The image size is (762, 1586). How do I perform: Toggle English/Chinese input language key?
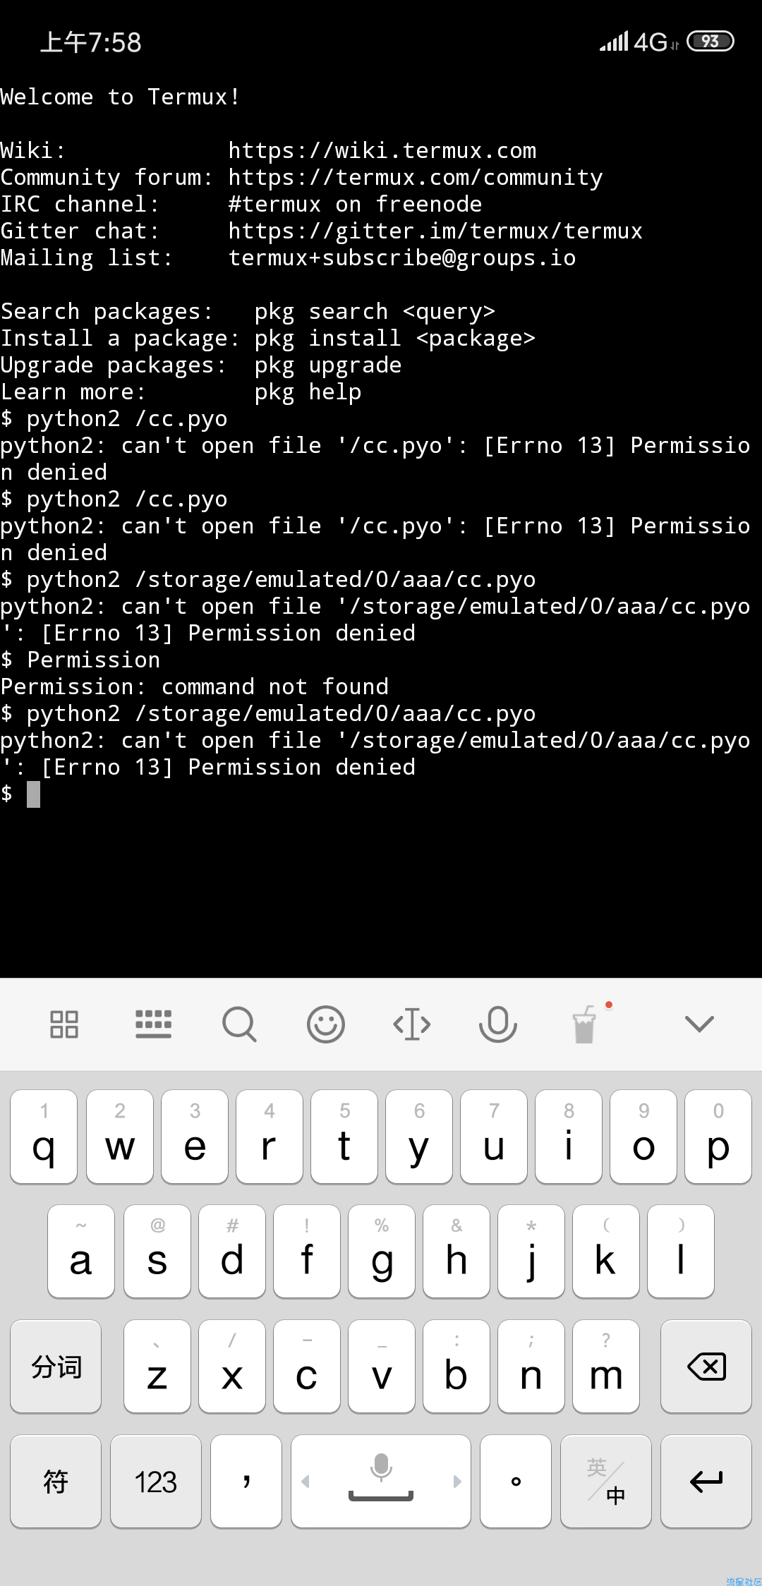pyautogui.click(x=606, y=1482)
